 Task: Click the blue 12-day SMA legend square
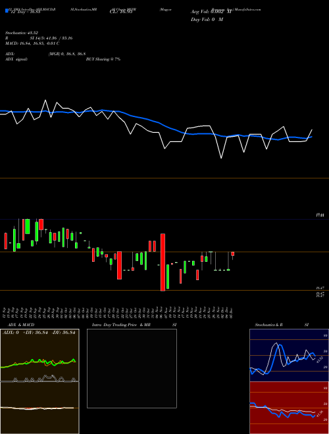click(x=7, y=11)
